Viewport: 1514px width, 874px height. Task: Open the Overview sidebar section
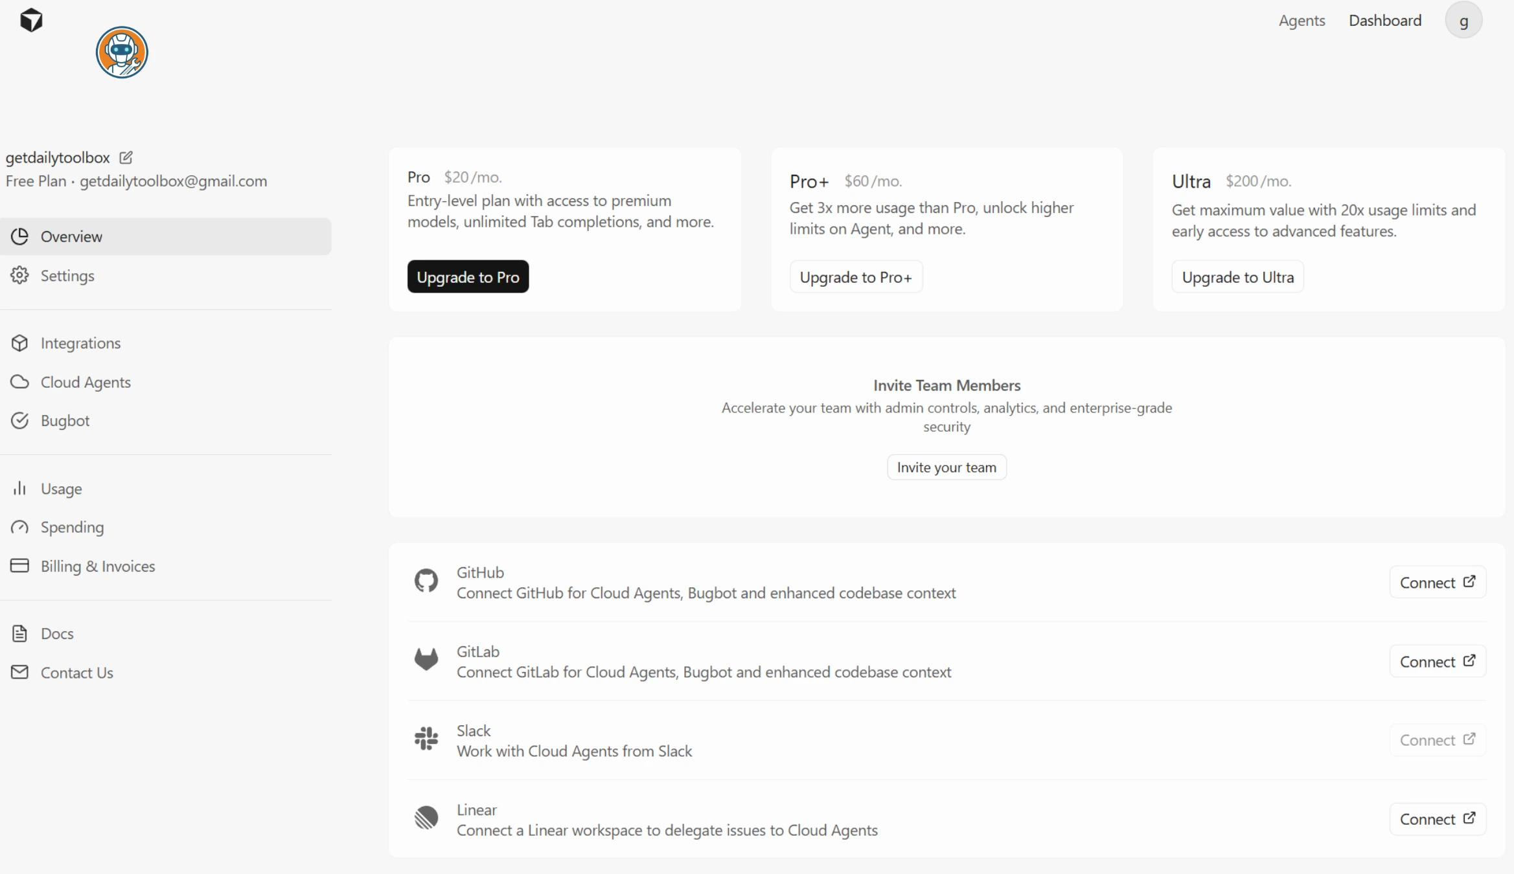[x=71, y=236]
